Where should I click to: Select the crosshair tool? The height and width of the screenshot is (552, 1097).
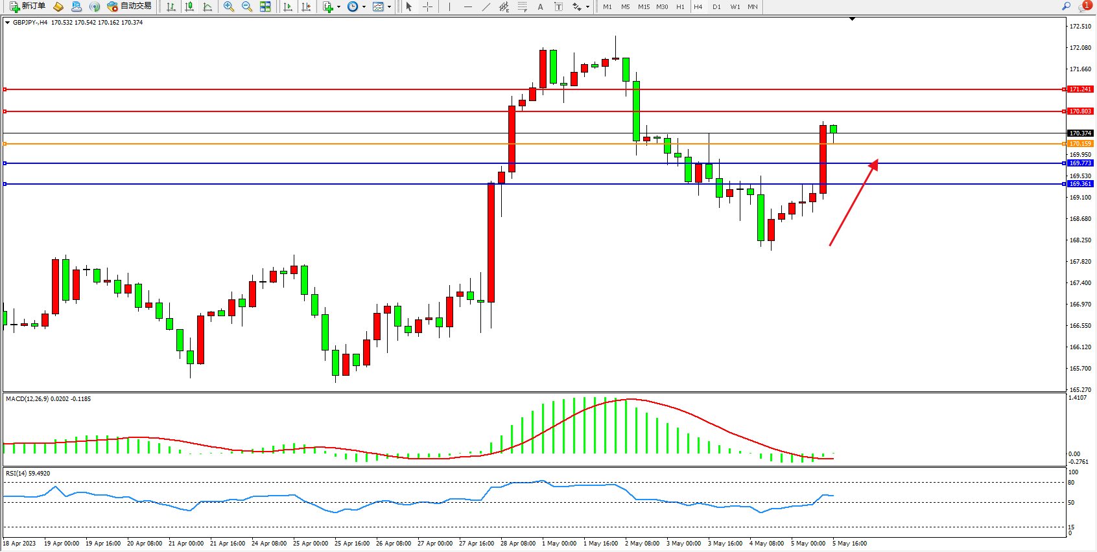pyautogui.click(x=428, y=6)
